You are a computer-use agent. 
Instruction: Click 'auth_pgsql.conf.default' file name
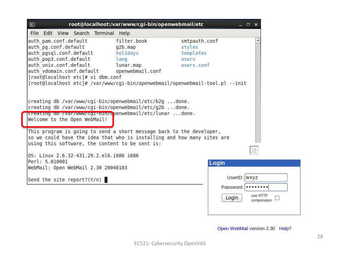[x=60, y=53]
